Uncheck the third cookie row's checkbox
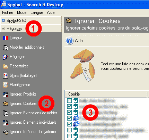This screenshot has width=149, height=140. click(69, 112)
